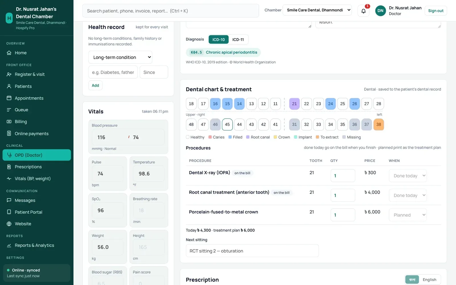The height and width of the screenshot is (285, 456).
Task: Switch diagnosis coding to ICD-11
Action: coord(238,40)
